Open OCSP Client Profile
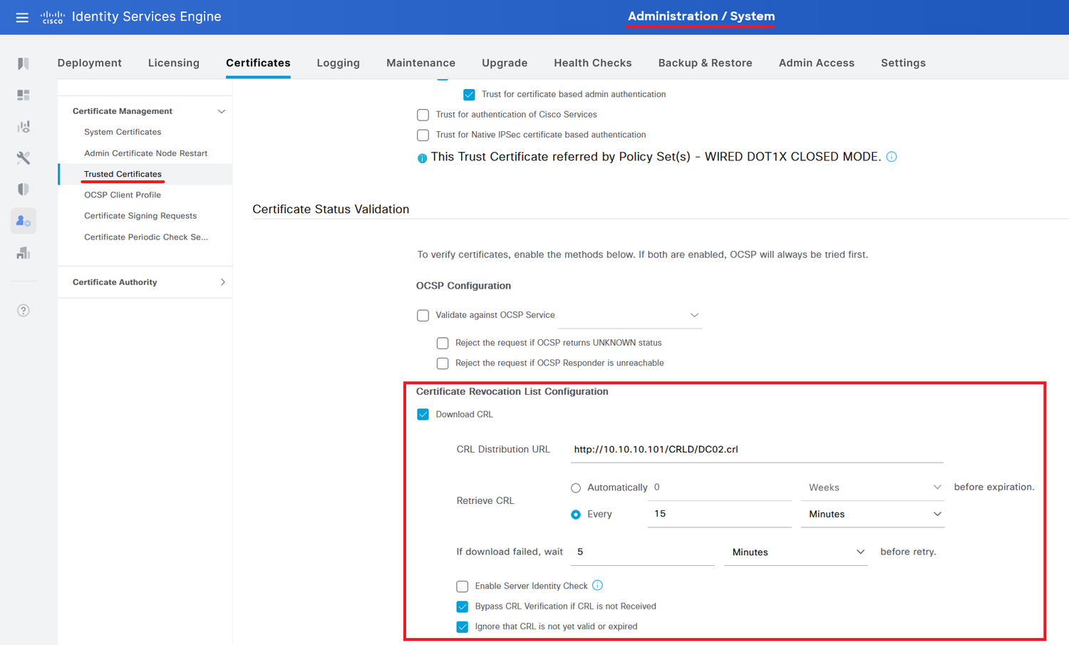 123,195
